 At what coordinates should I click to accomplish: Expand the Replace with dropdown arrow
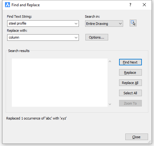pos(76,38)
